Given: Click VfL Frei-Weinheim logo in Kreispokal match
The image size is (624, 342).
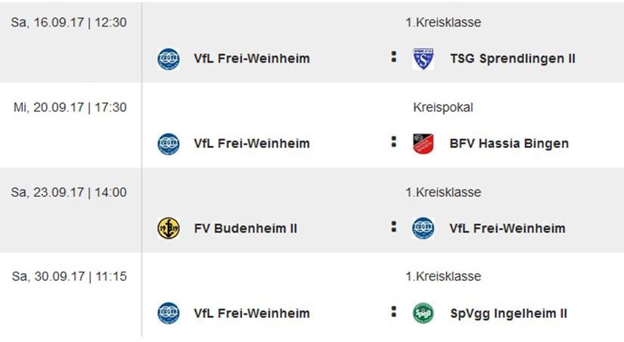Looking at the screenshot, I should (169, 143).
